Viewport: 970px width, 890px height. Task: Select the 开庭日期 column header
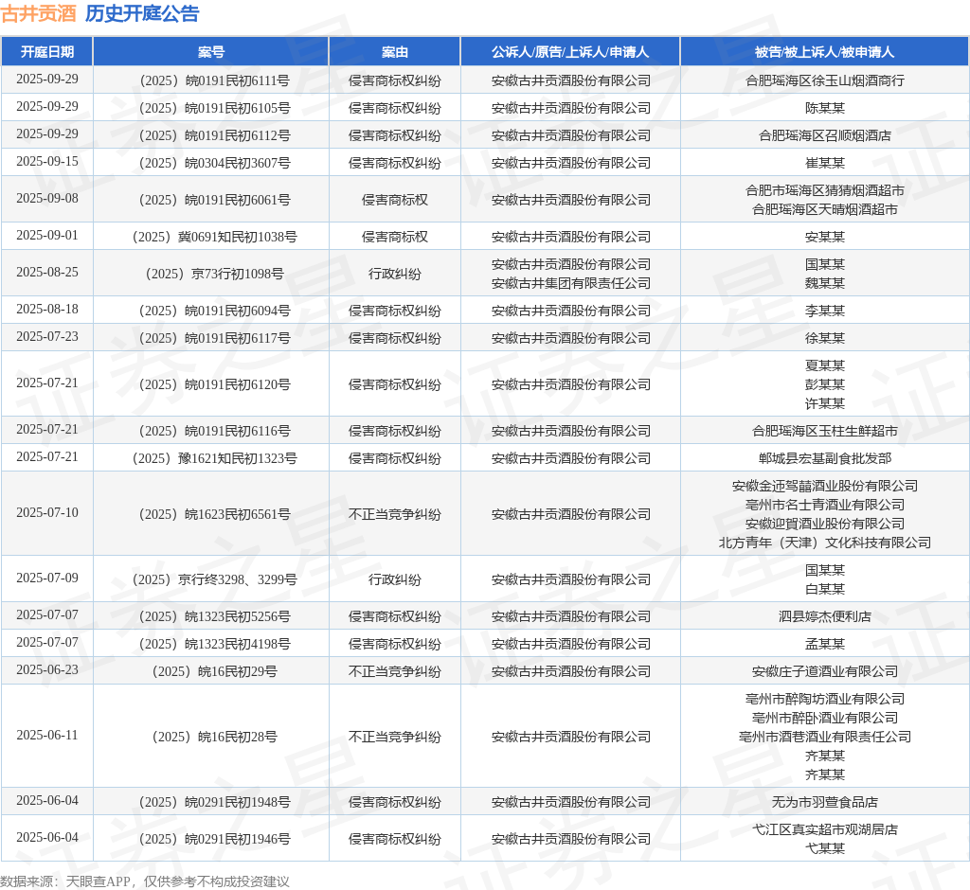[x=47, y=52]
